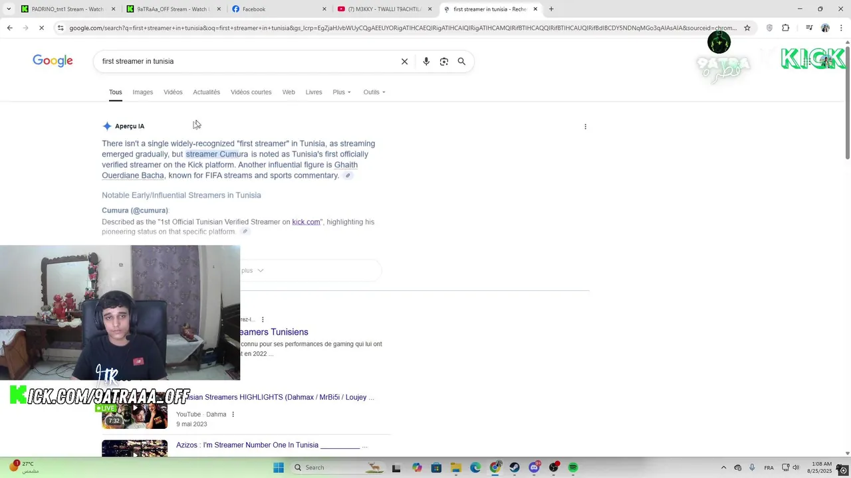
Task: Show hidden system tray icons
Action: point(723,467)
